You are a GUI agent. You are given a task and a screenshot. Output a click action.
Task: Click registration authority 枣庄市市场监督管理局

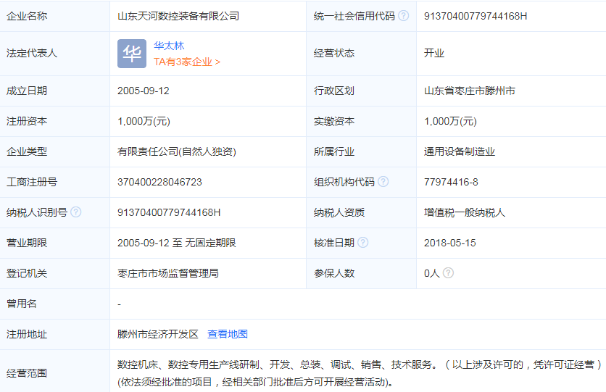168,273
